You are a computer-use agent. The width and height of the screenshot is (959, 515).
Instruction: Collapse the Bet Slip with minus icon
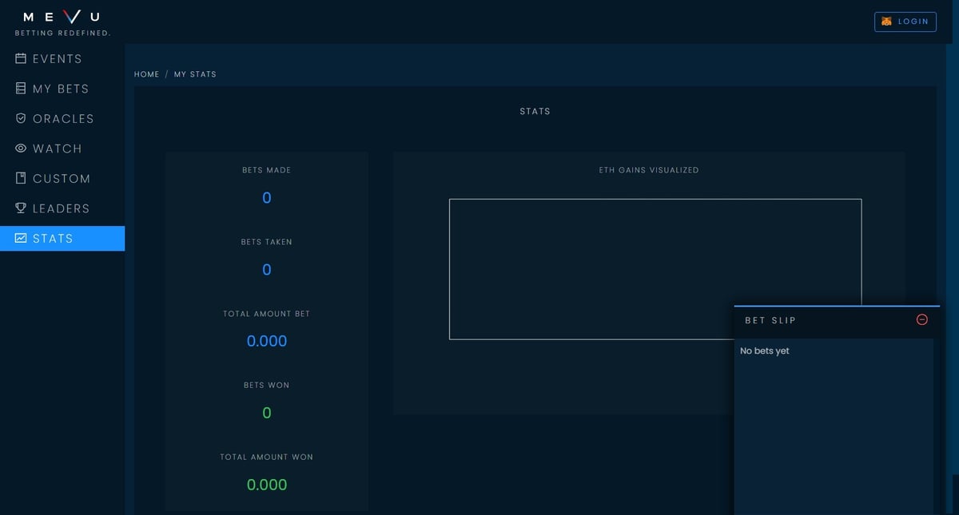click(921, 319)
